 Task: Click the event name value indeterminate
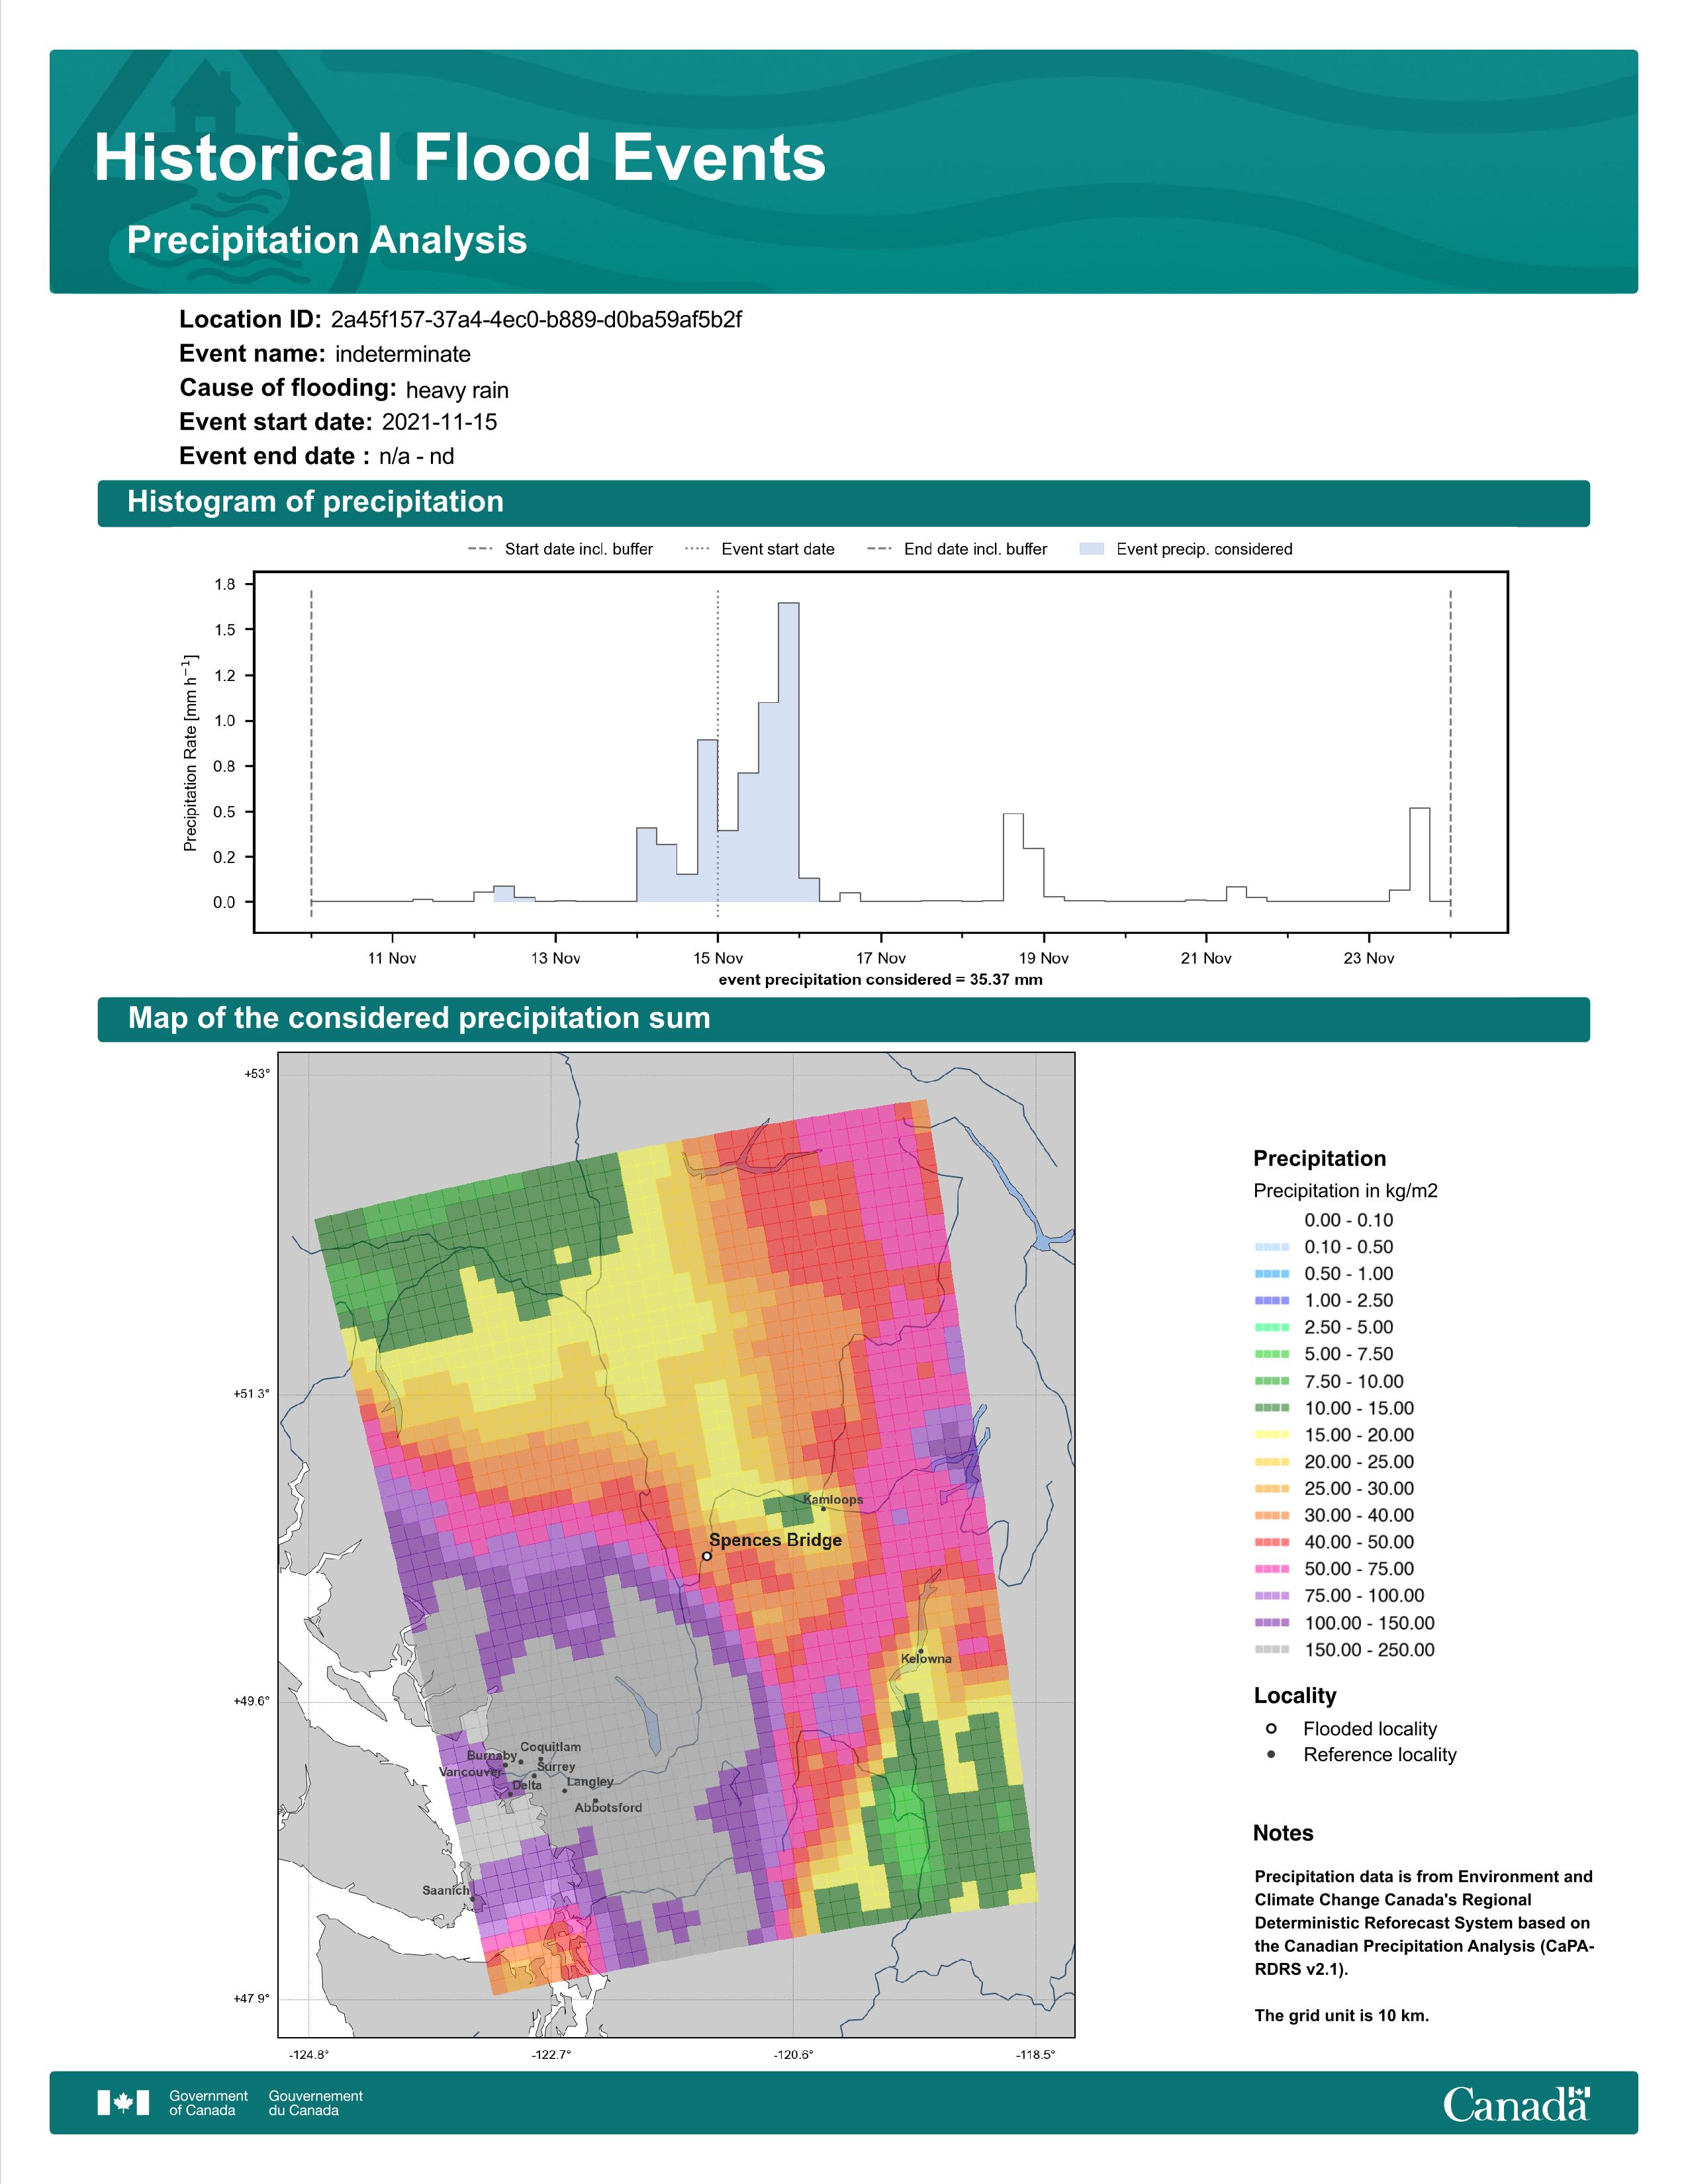[x=402, y=354]
